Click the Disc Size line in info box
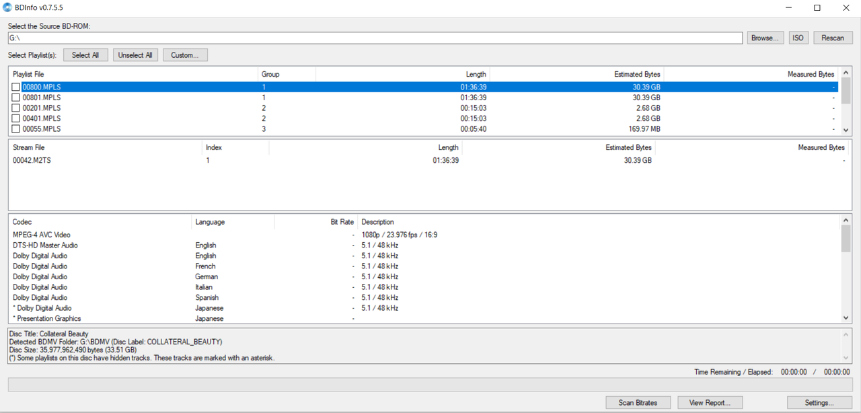Screen dimensions: 861x413 pyautogui.click(x=73, y=350)
